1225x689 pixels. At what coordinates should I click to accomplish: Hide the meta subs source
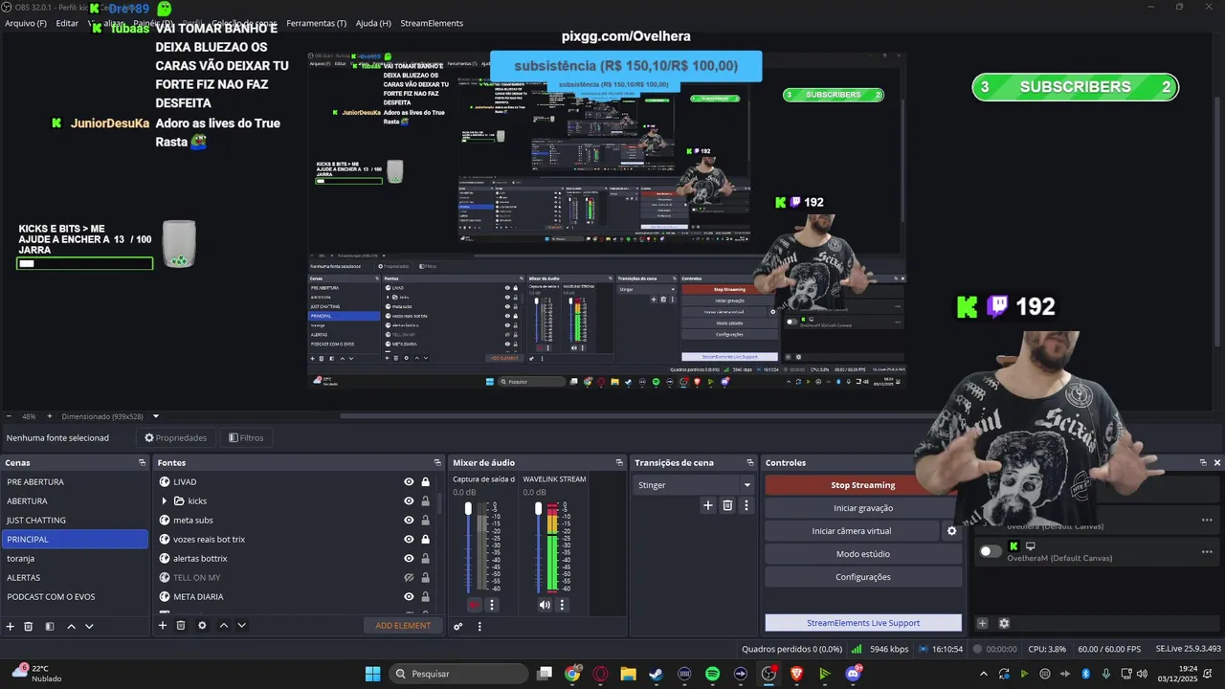(409, 521)
